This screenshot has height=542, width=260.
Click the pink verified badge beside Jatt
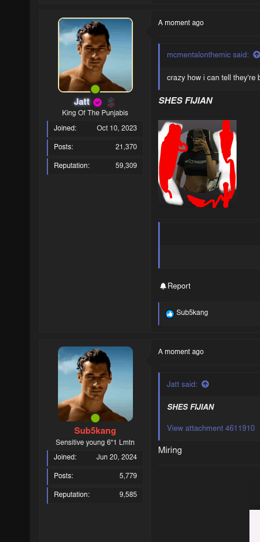tap(97, 102)
